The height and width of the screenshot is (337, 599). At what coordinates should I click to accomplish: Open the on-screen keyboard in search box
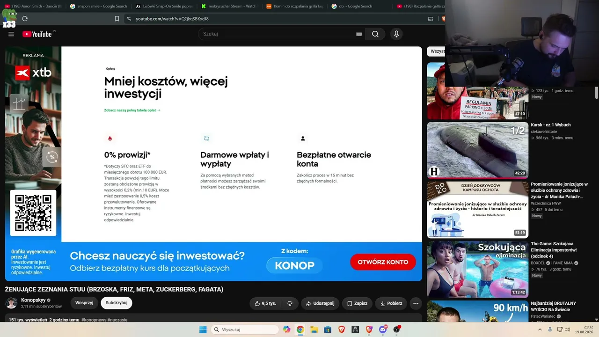click(359, 34)
